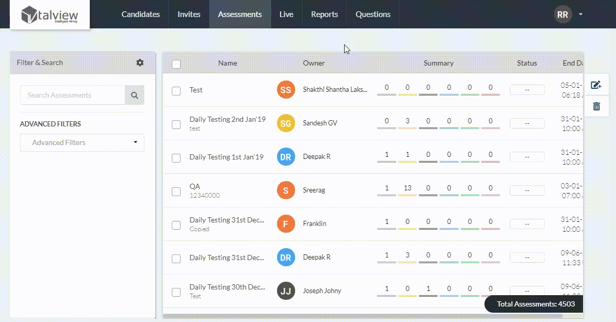Click DR avatar in Daily Testing 31st Dec row with 3 invites
The image size is (616, 322).
286,257
